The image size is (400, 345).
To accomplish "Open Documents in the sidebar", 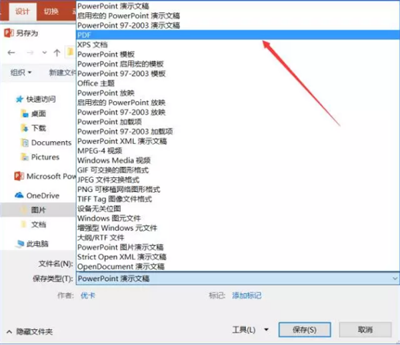I will pyautogui.click(x=51, y=143).
